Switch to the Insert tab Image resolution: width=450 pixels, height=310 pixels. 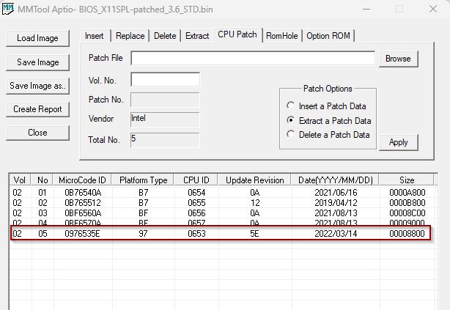click(x=94, y=36)
